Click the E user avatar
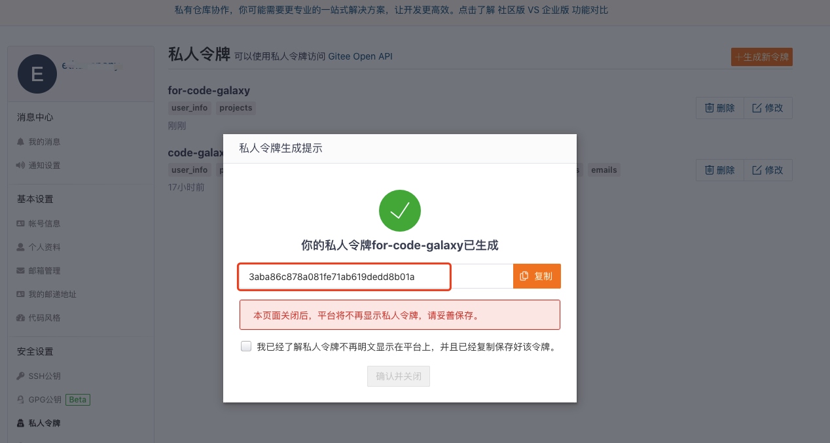The height and width of the screenshot is (443, 830). pyautogui.click(x=37, y=74)
